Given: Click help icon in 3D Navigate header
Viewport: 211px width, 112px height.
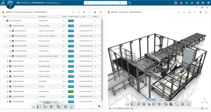Looking at the screenshot, I should (195, 12).
